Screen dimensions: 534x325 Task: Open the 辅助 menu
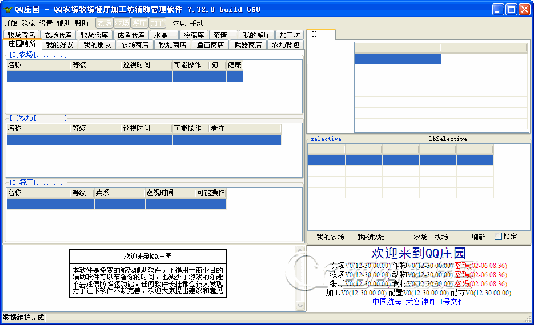click(64, 23)
